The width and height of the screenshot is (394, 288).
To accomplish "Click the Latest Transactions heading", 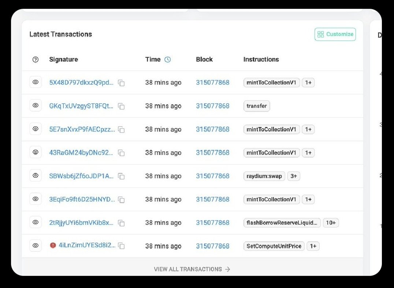I will (x=60, y=34).
